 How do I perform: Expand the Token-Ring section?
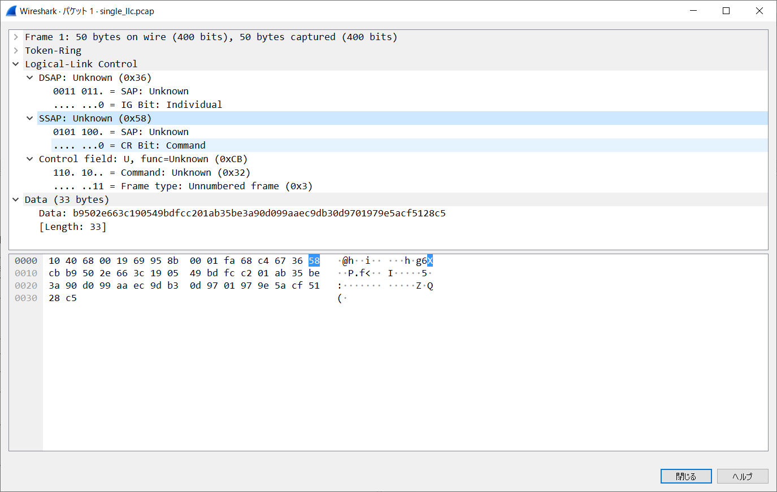[x=16, y=51]
